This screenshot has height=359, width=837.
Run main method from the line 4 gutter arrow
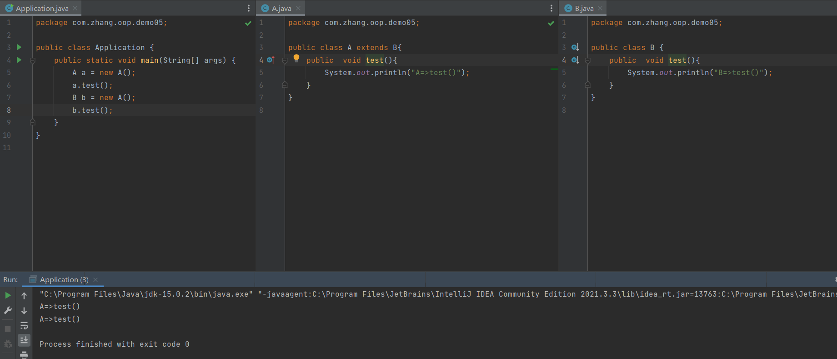point(19,60)
